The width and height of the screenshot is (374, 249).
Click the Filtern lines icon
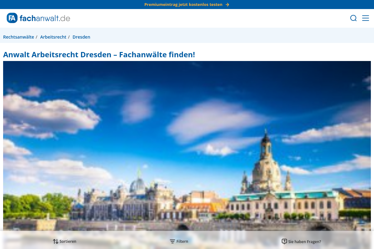coord(172,242)
